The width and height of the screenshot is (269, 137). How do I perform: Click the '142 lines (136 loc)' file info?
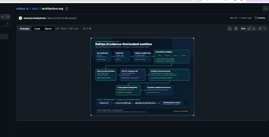tap(67, 29)
